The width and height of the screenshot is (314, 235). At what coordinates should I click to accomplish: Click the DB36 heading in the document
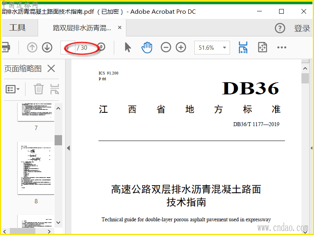coord(250,88)
